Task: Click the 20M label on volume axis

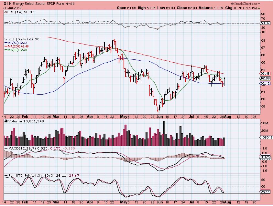Action: (265, 131)
